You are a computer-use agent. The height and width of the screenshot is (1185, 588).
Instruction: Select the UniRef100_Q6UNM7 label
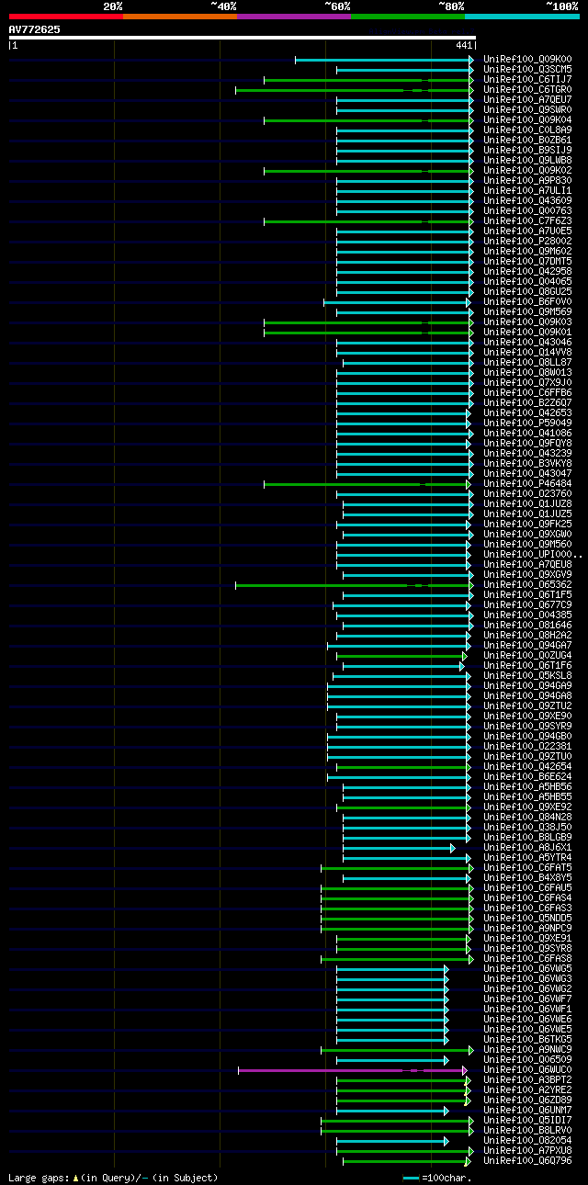(527, 1110)
